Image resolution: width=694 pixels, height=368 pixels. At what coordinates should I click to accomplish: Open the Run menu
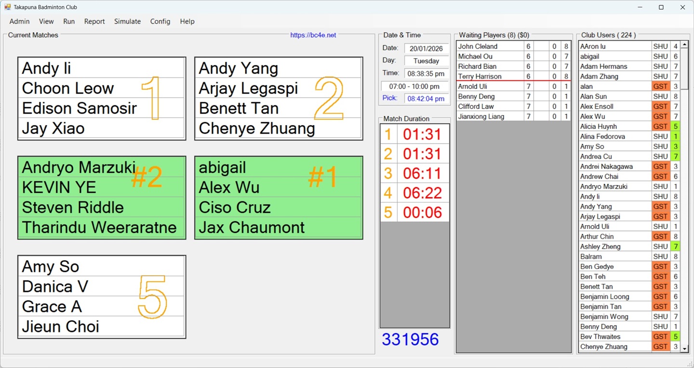click(69, 21)
